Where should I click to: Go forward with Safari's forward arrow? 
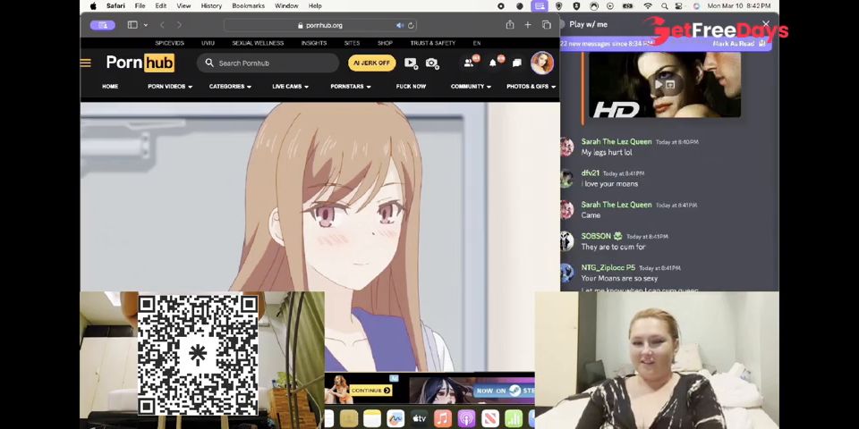pyautogui.click(x=179, y=25)
